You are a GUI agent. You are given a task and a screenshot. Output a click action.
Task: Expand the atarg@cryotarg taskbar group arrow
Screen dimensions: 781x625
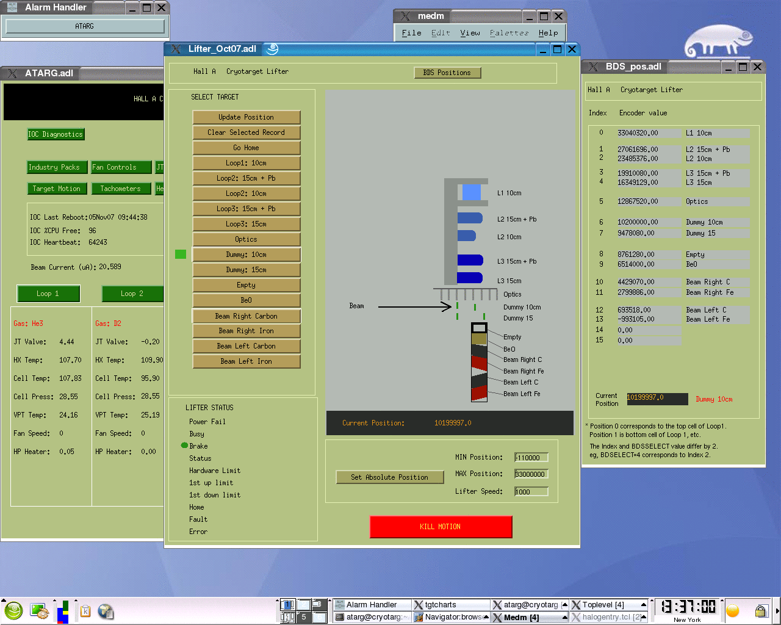pyautogui.click(x=564, y=605)
